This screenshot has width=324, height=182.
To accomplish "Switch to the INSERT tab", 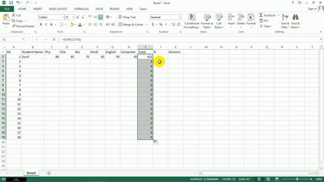I will (37, 9).
